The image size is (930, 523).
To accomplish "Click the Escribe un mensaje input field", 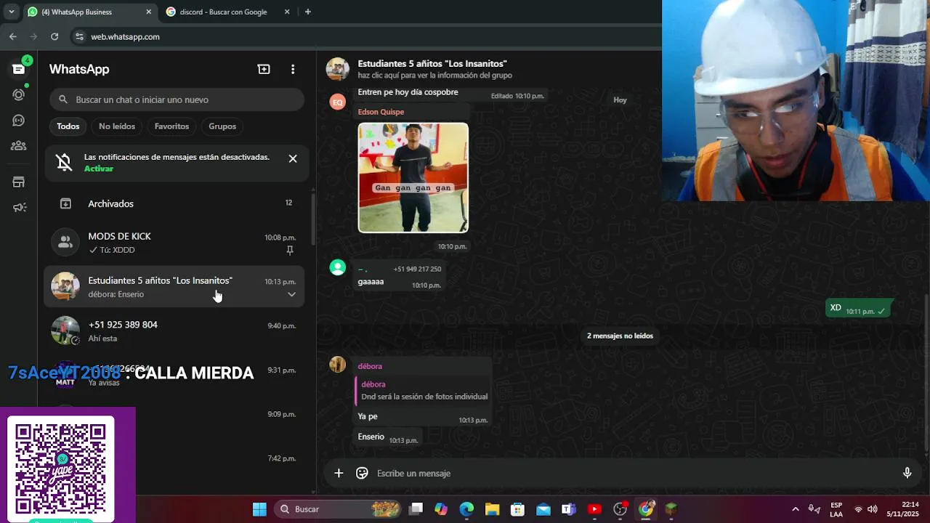I will pos(632,473).
